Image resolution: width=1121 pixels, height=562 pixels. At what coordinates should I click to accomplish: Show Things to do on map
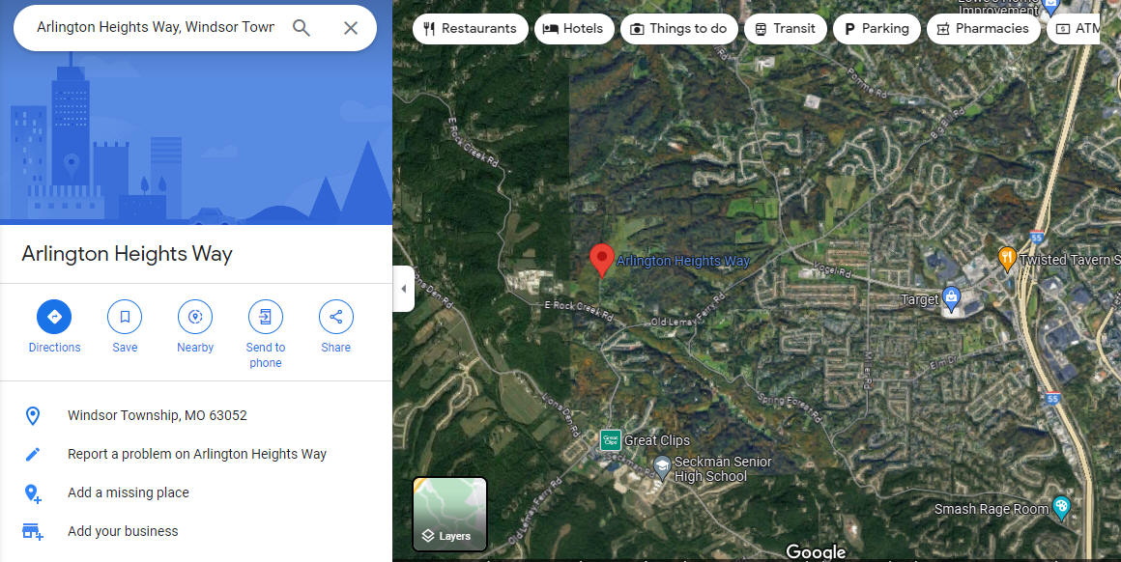pos(679,29)
